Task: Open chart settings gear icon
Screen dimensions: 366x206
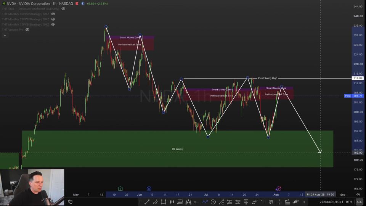Action: 358,195
